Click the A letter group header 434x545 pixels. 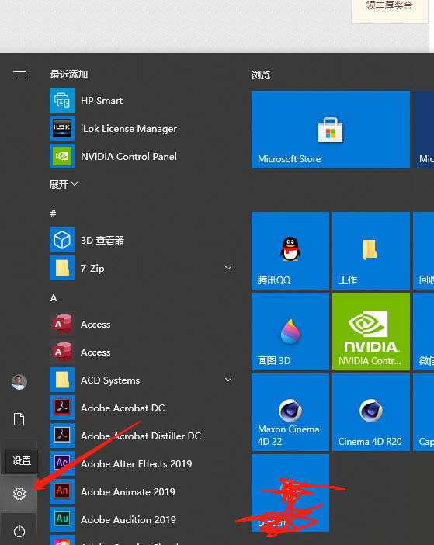pyautogui.click(x=54, y=298)
